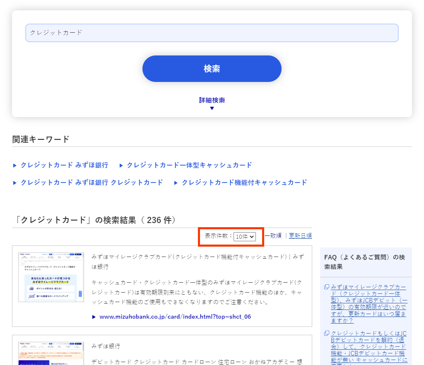Open keyword クレジットカード みずほ銀行 クレジットカード

tap(92, 182)
